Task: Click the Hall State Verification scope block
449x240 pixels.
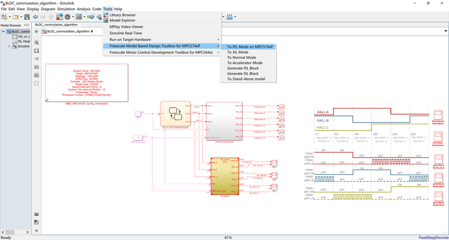Action: pos(438,137)
